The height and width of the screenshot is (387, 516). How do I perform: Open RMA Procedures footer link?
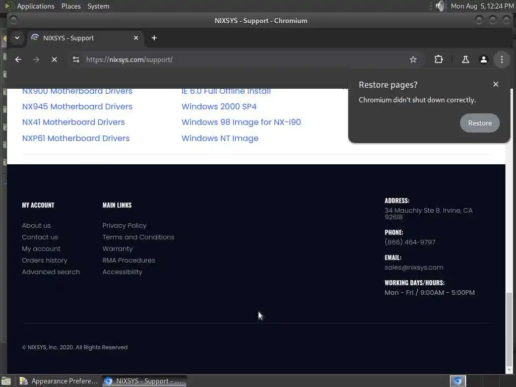[x=128, y=261]
